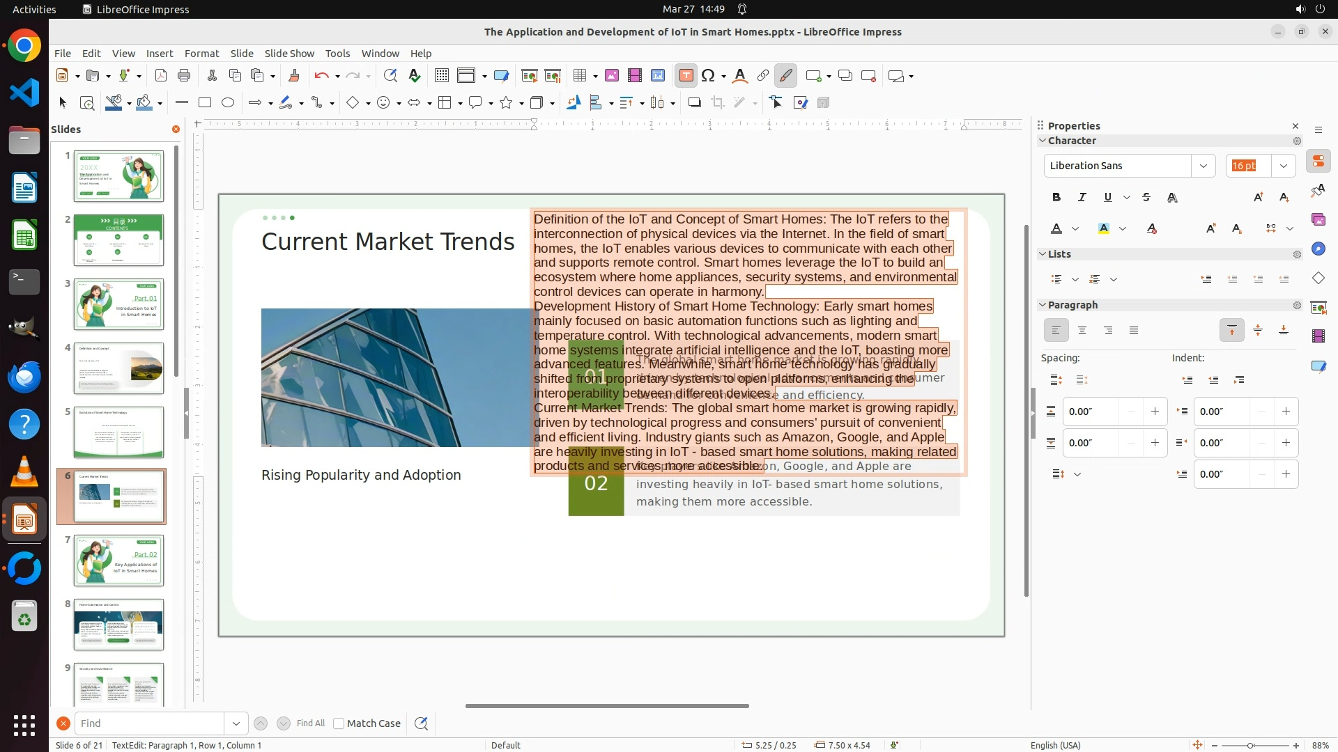The height and width of the screenshot is (752, 1338).
Task: Click the Find All button
Action: click(310, 723)
